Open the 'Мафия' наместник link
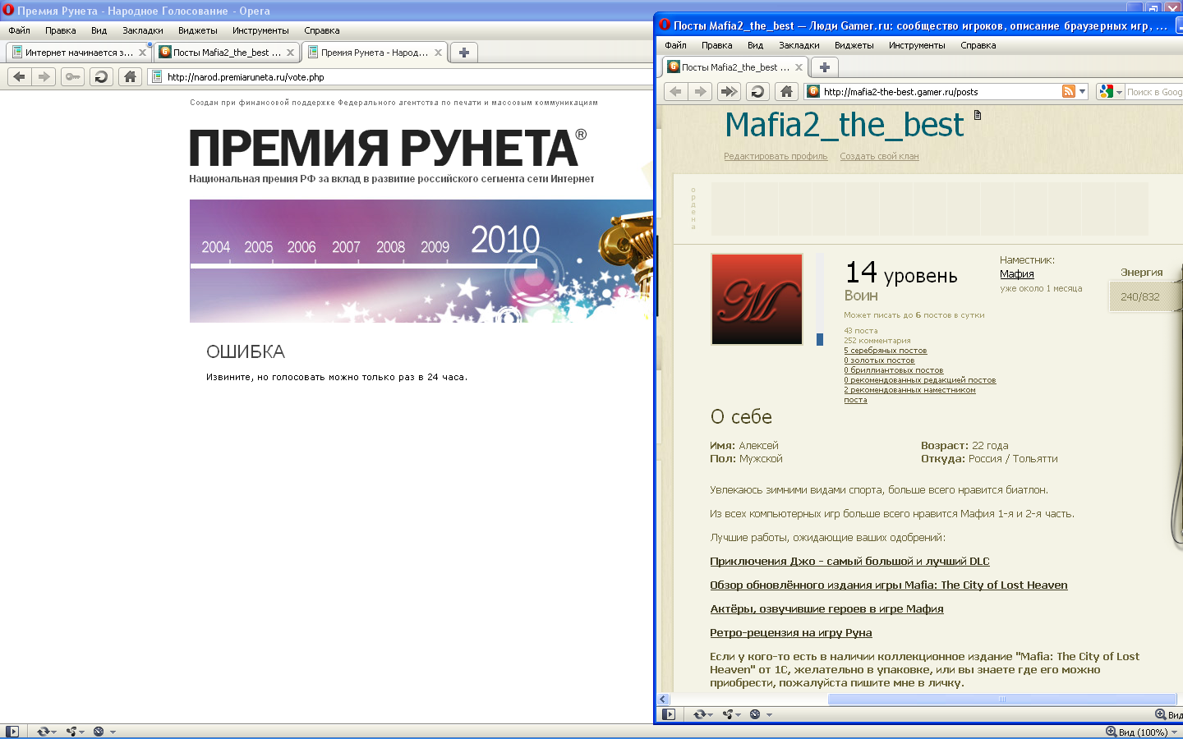This screenshot has height=739, width=1183. (x=1016, y=274)
